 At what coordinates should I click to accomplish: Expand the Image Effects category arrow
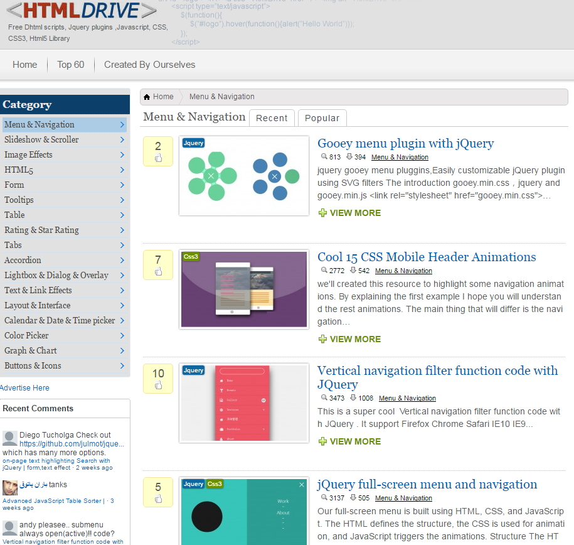click(x=122, y=154)
